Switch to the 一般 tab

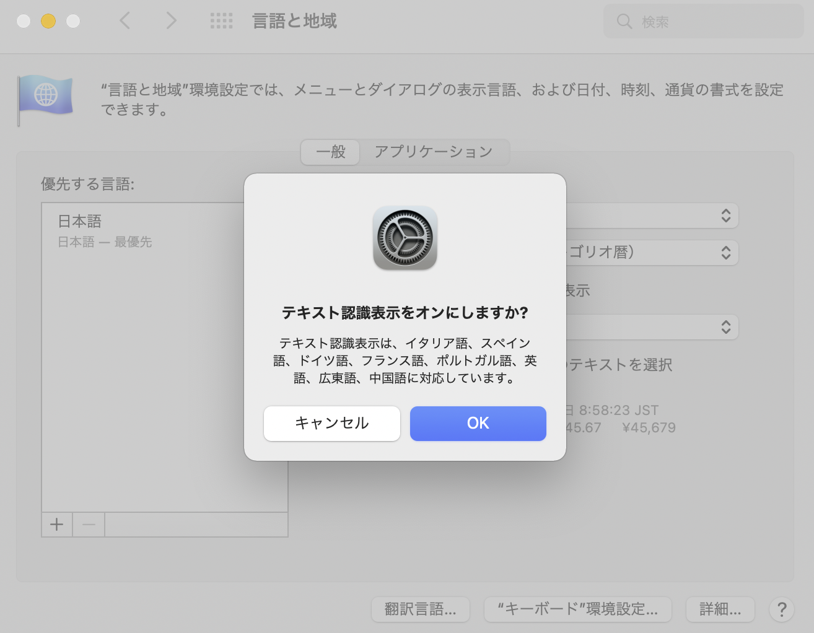pos(330,152)
